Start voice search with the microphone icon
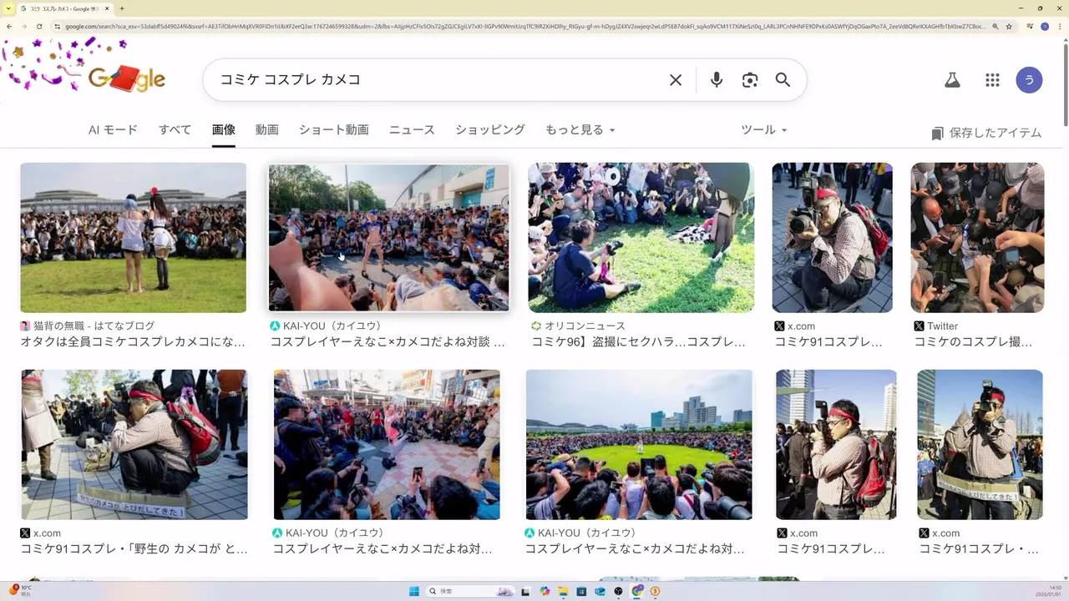Viewport: 1069px width, 601px height. pos(717,80)
